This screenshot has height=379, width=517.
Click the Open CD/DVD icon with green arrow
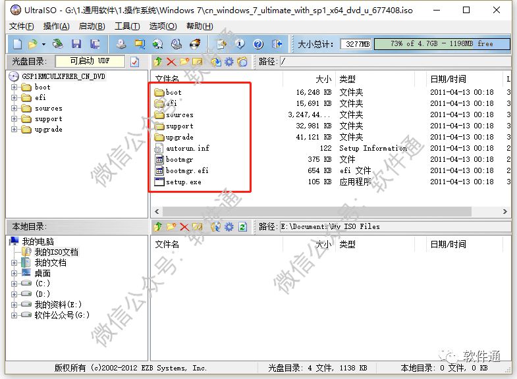click(58, 44)
